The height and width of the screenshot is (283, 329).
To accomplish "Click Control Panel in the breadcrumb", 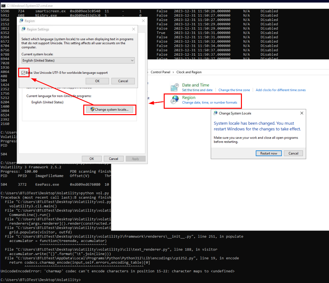I will [160, 72].
